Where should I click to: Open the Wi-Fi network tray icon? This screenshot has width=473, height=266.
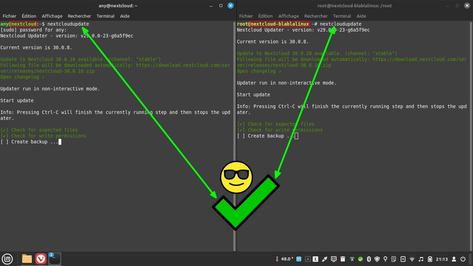pyautogui.click(x=412, y=259)
